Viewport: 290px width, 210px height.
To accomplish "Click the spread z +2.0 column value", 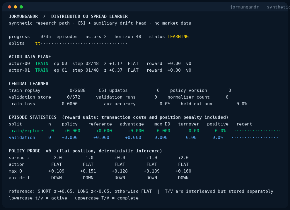I will (x=183, y=158).
